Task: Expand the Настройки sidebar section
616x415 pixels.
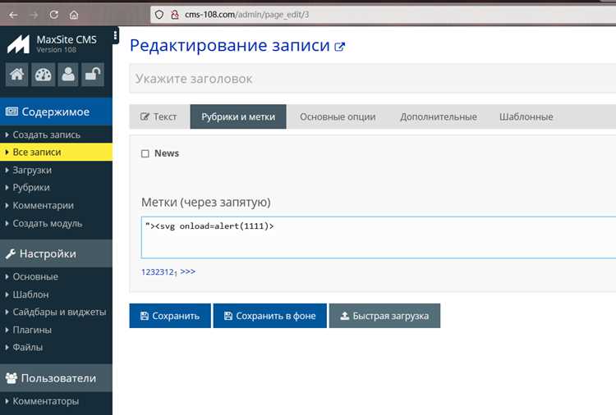Action: point(56,253)
